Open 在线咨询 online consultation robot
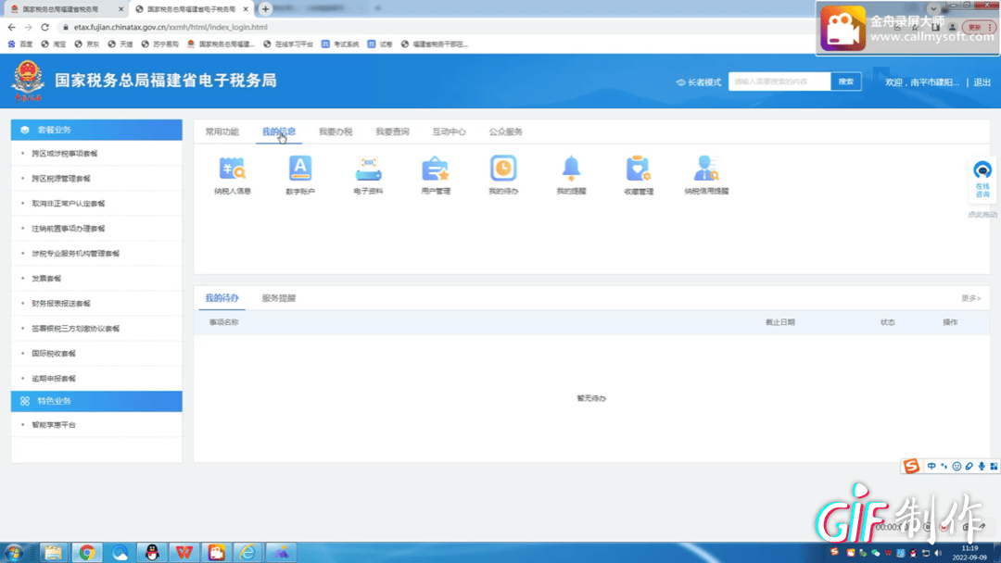Viewport: 1001px width, 563px height. tap(982, 179)
